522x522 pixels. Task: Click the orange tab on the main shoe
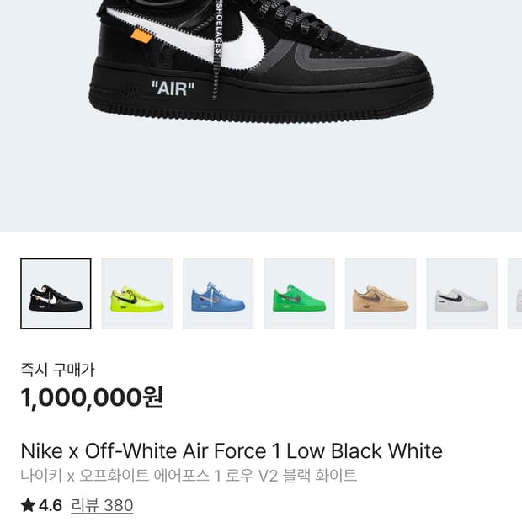[x=142, y=35]
